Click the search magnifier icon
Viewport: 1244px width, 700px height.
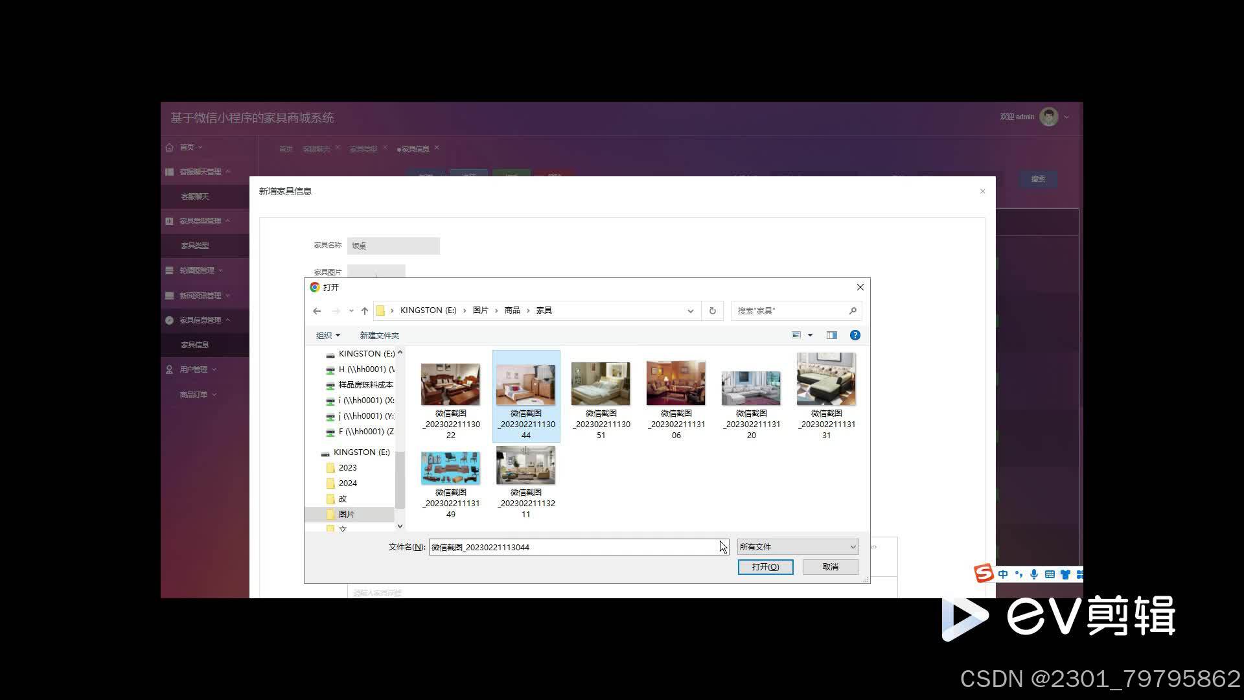pos(853,311)
